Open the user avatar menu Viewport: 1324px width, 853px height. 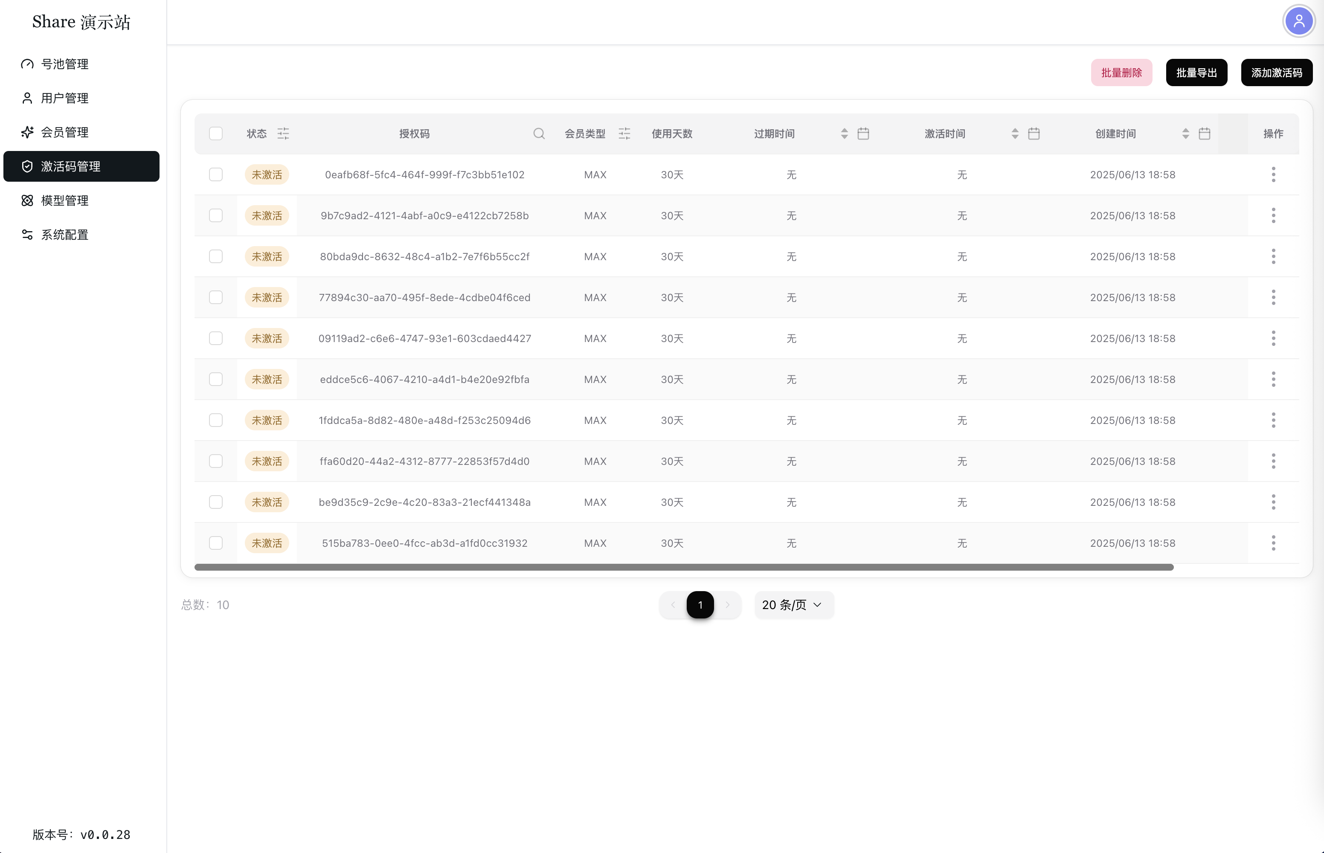1298,22
